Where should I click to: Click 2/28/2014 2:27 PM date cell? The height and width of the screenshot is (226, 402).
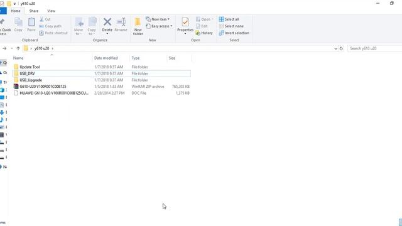coord(109,94)
